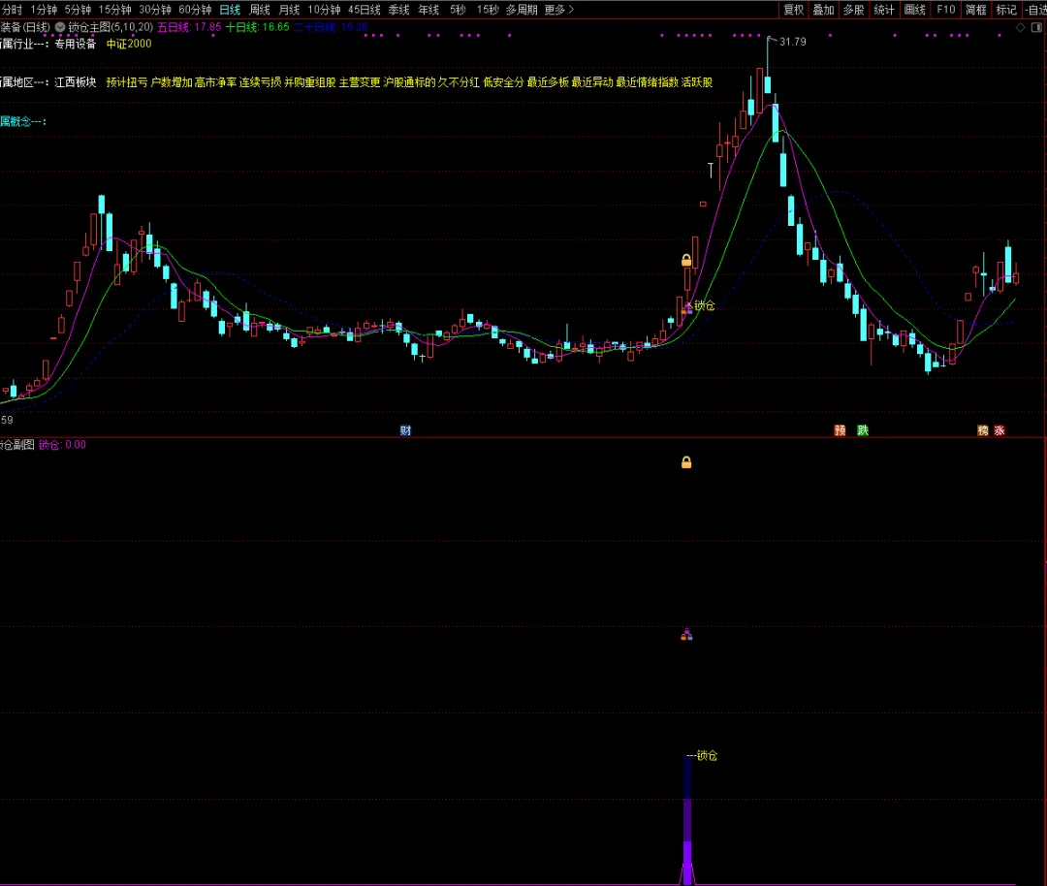Switch to the 周线 weekly tab

tap(260, 10)
